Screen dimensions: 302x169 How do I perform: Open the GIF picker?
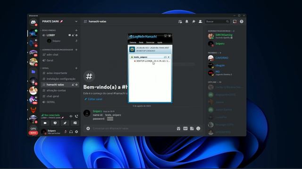coord(185,128)
